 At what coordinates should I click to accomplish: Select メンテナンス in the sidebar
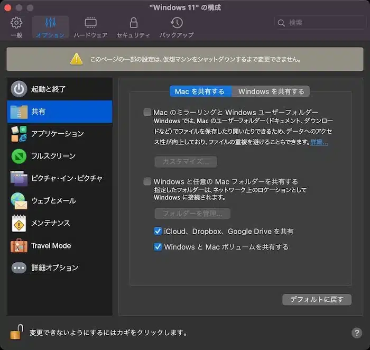(60, 223)
